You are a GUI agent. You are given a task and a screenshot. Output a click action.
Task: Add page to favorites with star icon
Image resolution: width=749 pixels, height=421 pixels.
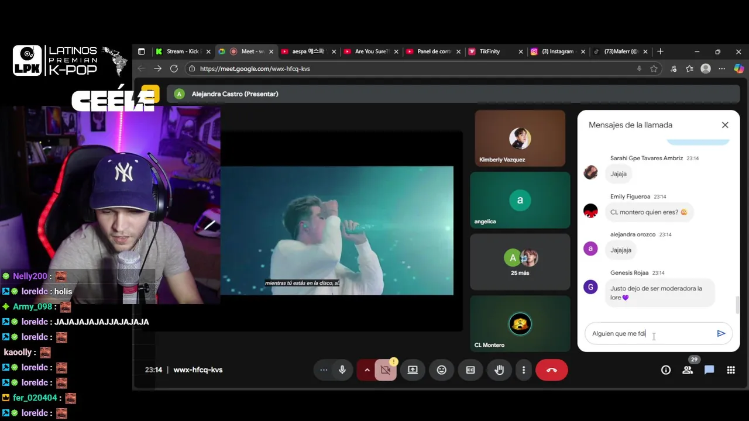(654, 68)
